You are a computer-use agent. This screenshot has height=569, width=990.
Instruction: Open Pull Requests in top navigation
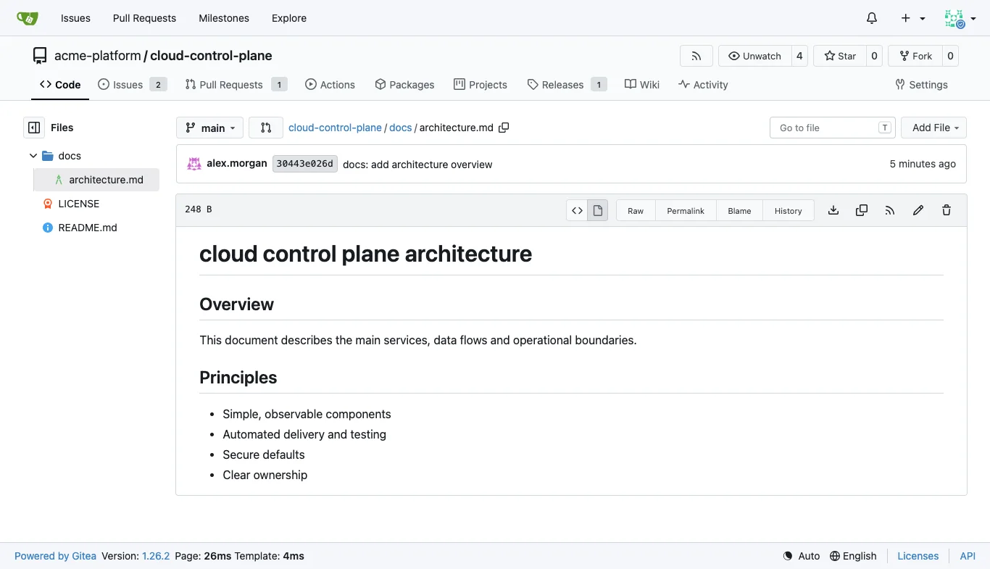click(144, 18)
